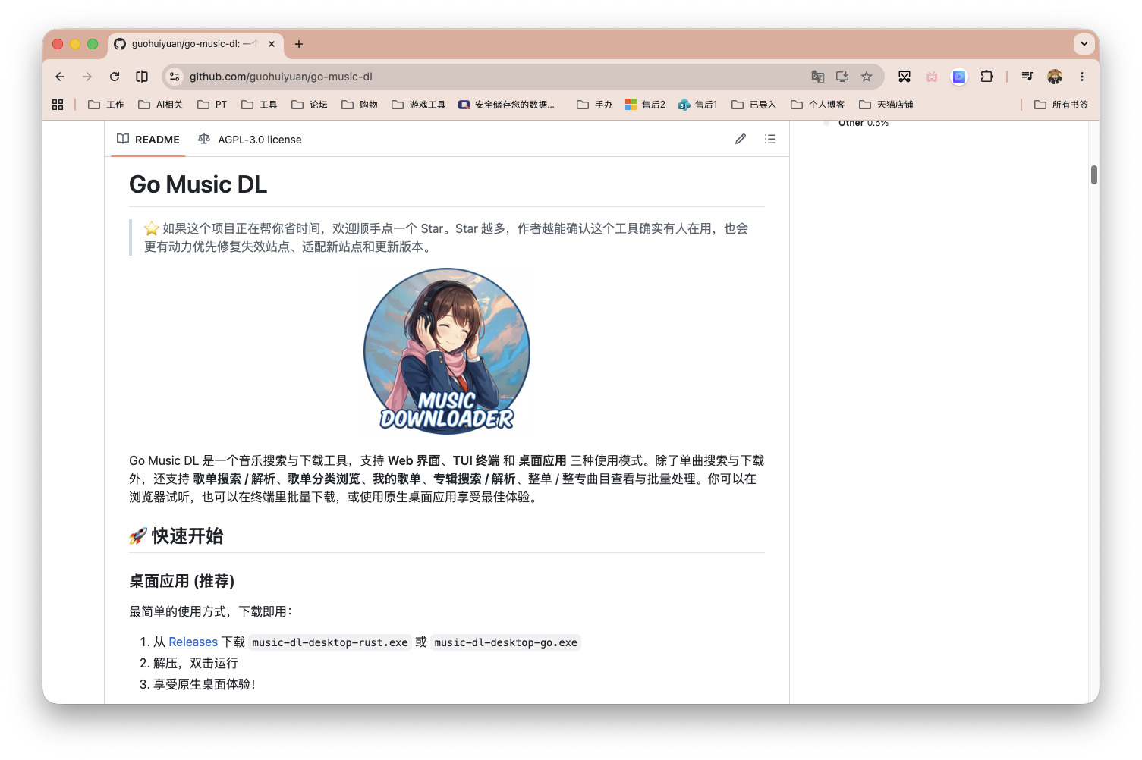Click the install app icon in address bar
The width and height of the screenshot is (1142, 760).
coord(842,77)
